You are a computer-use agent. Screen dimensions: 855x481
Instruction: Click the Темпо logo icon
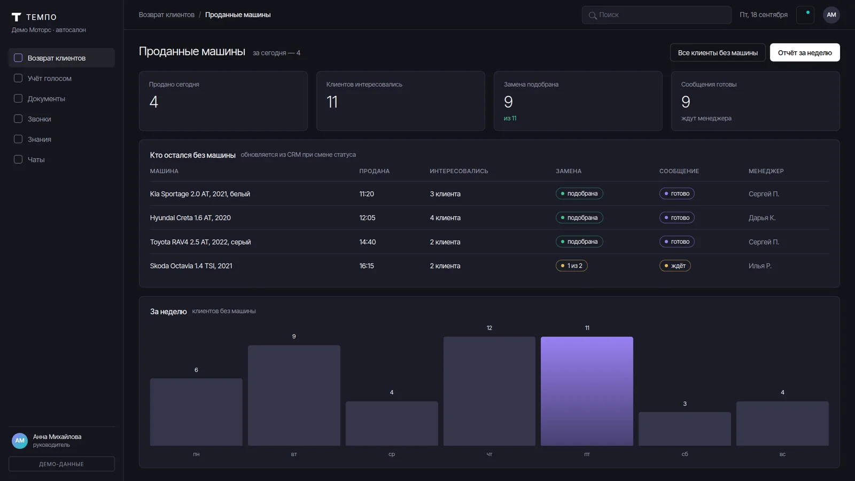point(17,17)
